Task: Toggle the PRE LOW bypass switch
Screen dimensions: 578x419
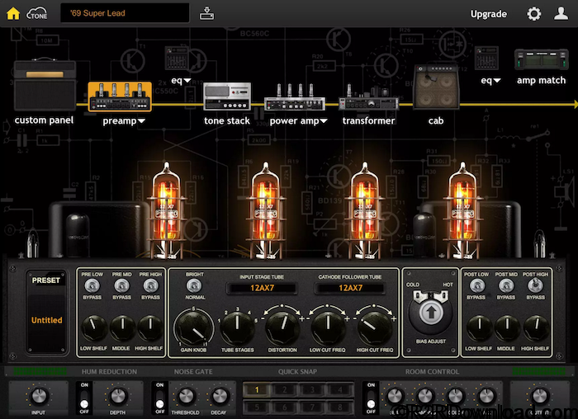Action: (92, 285)
